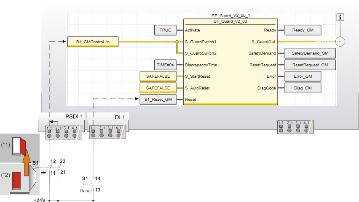This screenshot has width=359, height=202.
Task: Select the S1_Reset_GM variable box
Action: (x=158, y=100)
